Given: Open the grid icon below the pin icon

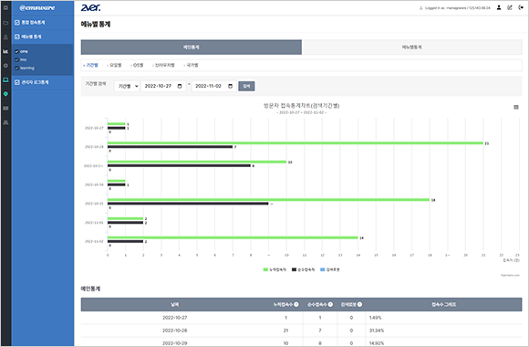Looking at the screenshot, I should click(5, 108).
